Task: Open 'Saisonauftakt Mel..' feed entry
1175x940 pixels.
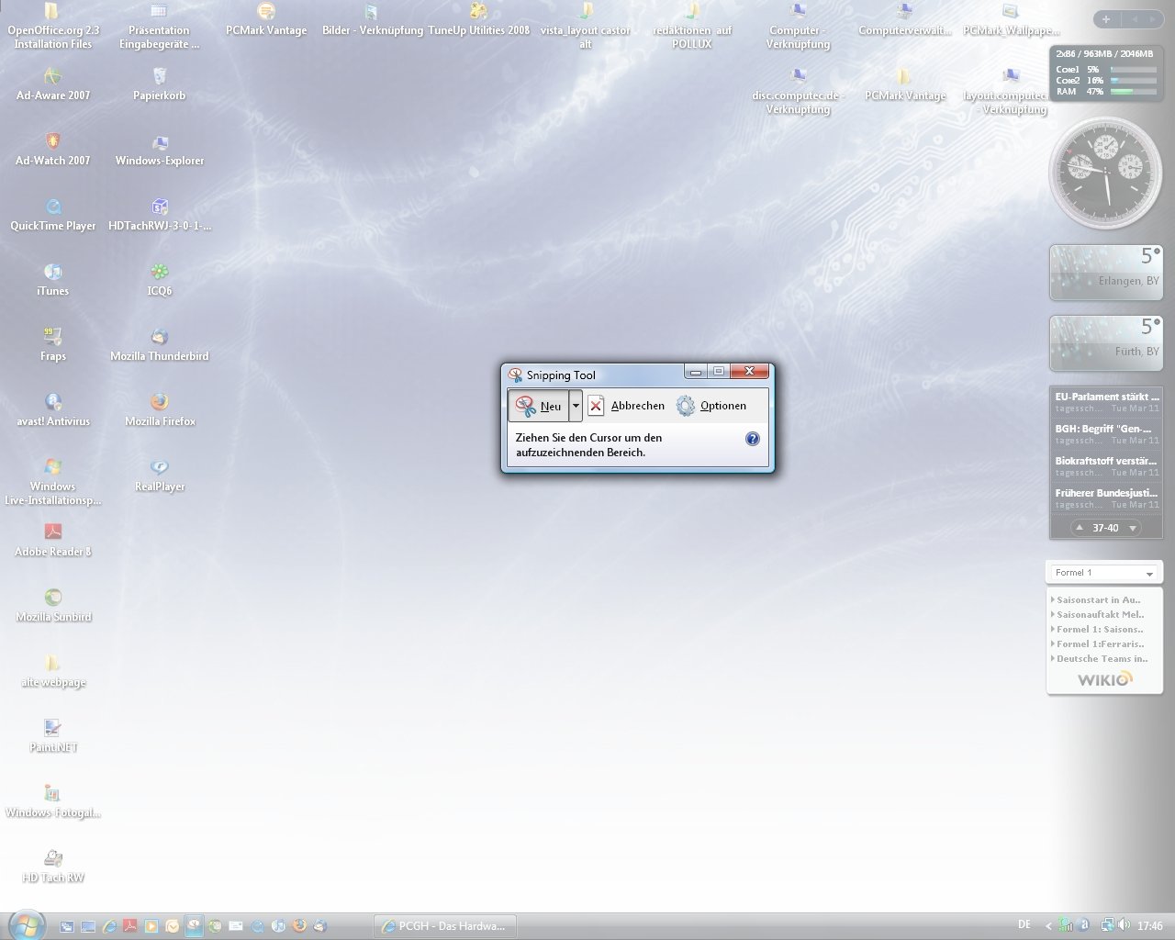Action: (x=1099, y=614)
